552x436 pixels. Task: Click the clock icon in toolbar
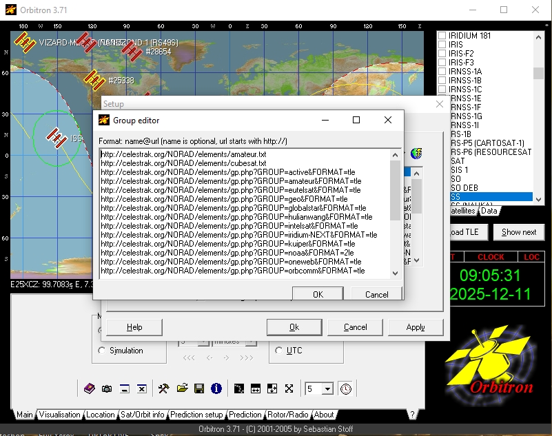pos(346,389)
